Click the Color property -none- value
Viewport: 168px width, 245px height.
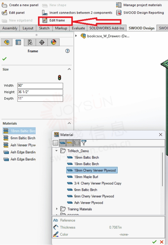(124, 234)
